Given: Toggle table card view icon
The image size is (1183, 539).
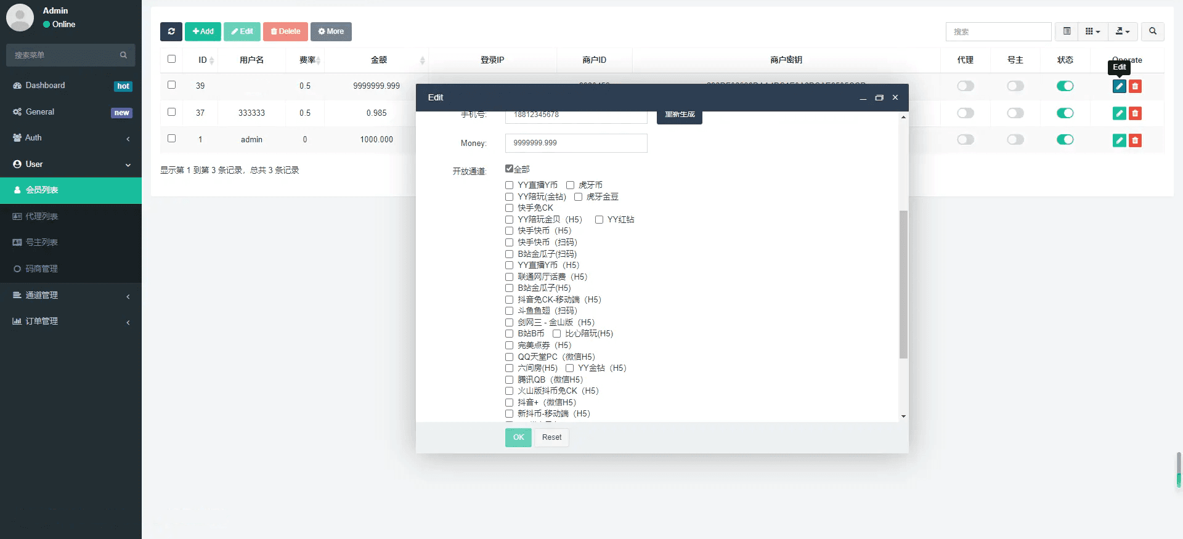Looking at the screenshot, I should (x=1067, y=31).
